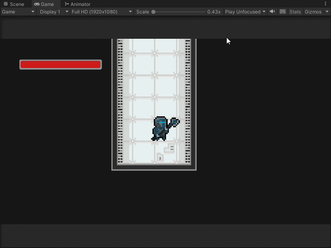The height and width of the screenshot is (248, 331).
Task: Click the red health bar
Action: 61,64
